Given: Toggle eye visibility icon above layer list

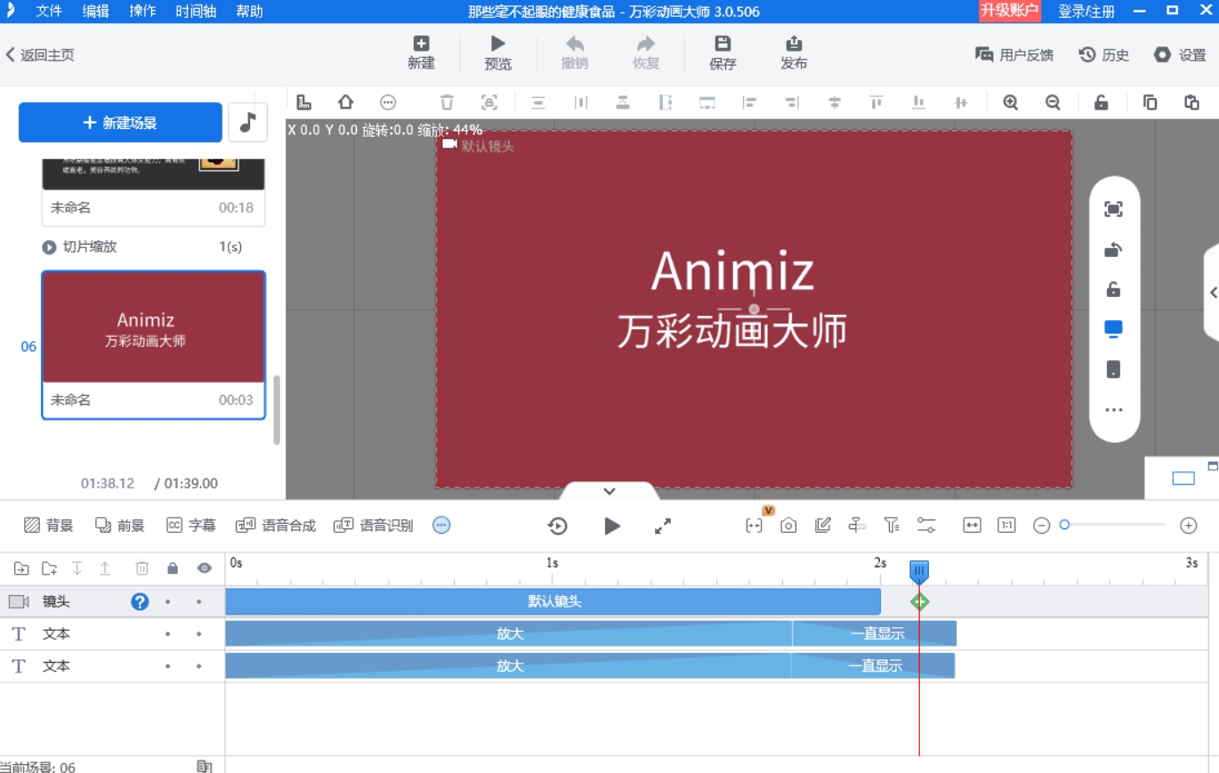Looking at the screenshot, I should pos(205,568).
